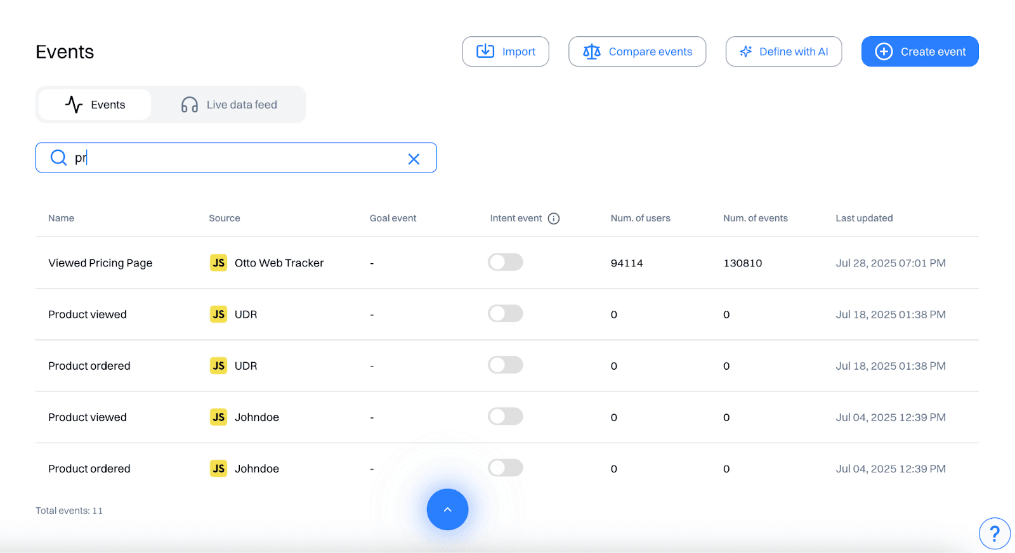Click the help question mark icon
This screenshot has width=1015, height=553.
994,533
